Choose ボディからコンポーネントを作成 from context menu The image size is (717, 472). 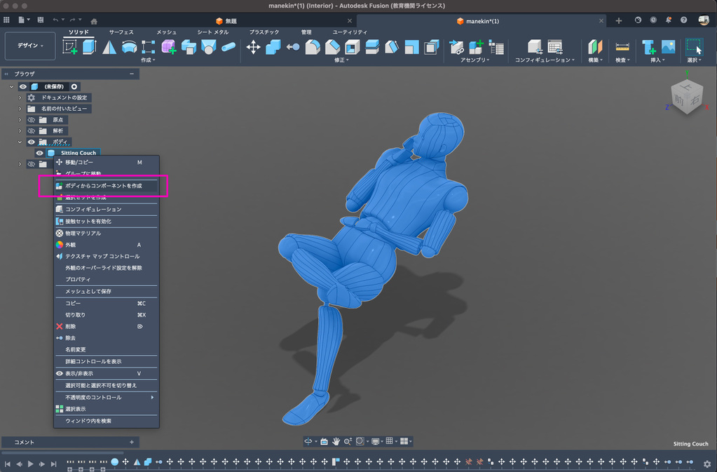[x=103, y=186]
